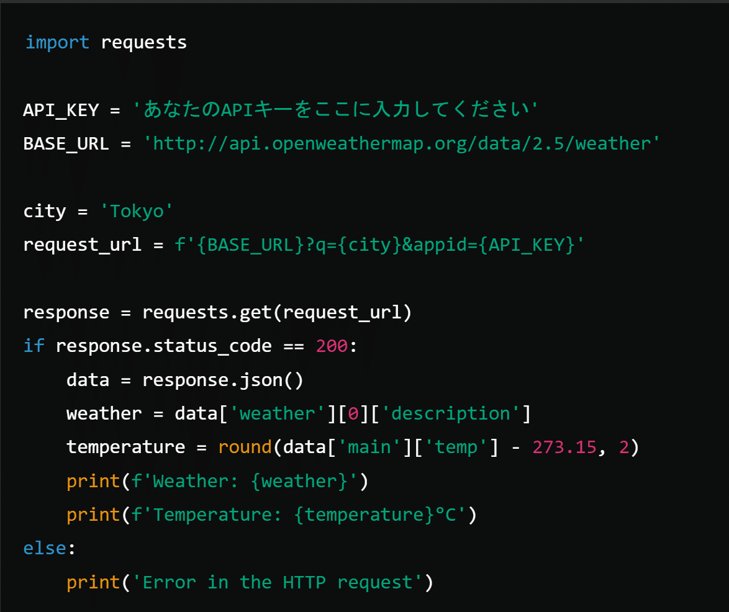
Task: Click the if keyword
Action: tap(34, 346)
